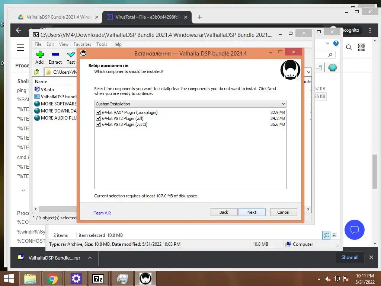Open the Valhalla installer taskbar icon

(145, 279)
